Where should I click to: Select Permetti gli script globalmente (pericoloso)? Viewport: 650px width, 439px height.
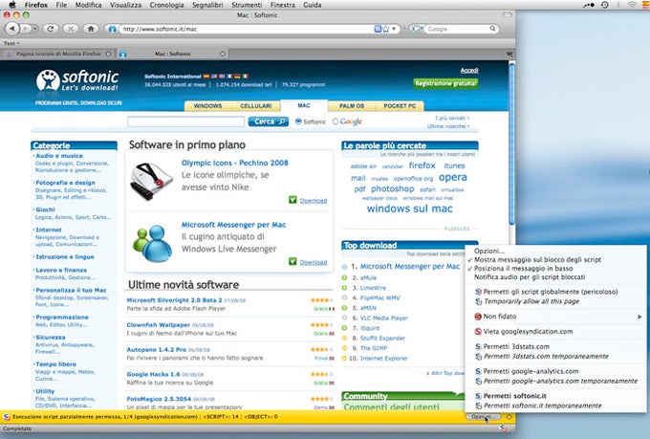point(550,292)
